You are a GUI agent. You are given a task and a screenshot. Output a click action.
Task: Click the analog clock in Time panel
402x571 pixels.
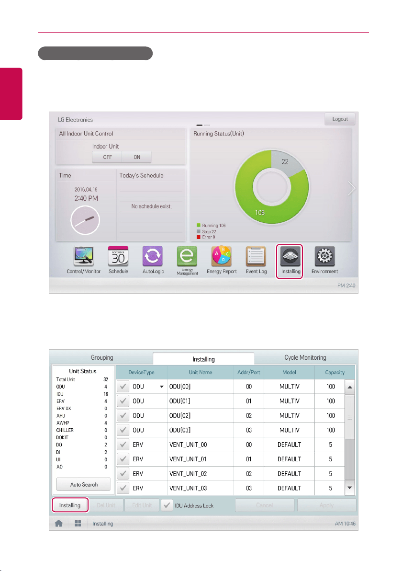pyautogui.click(x=85, y=220)
